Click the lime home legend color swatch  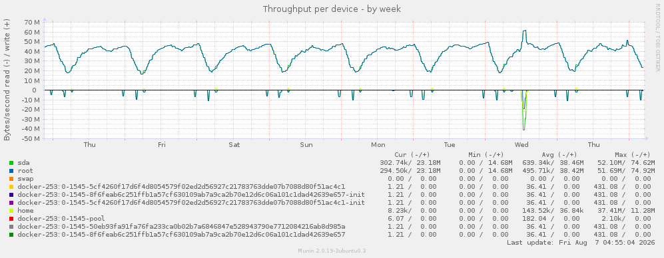(11, 211)
